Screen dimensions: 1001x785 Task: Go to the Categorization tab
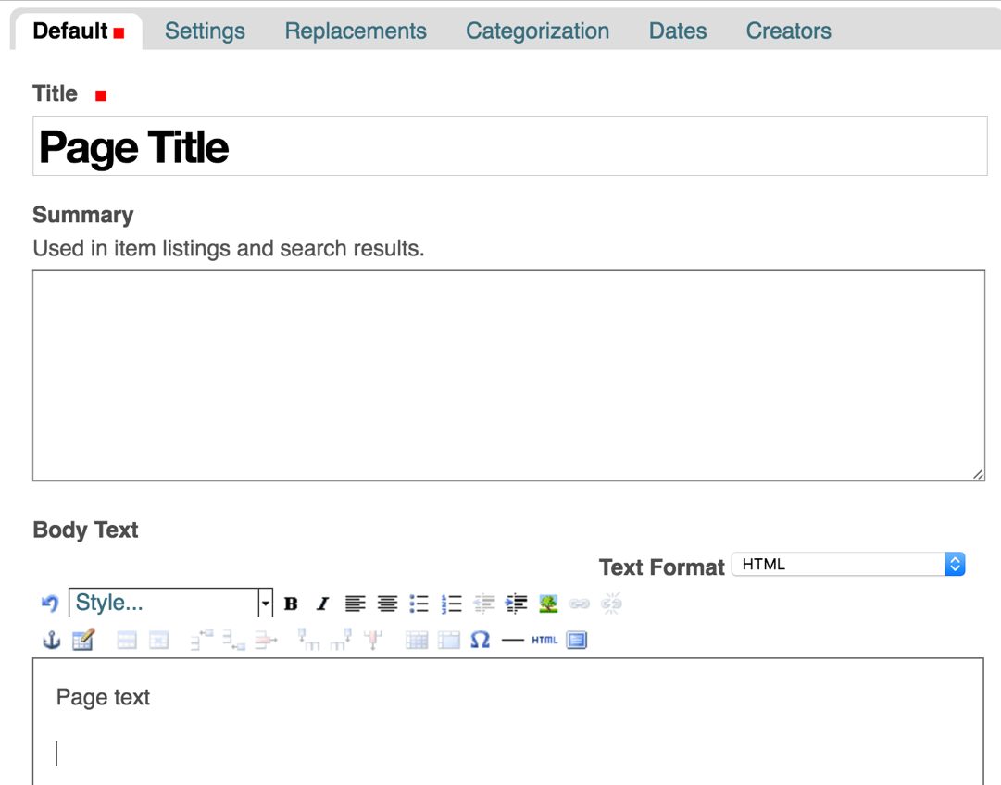(537, 31)
